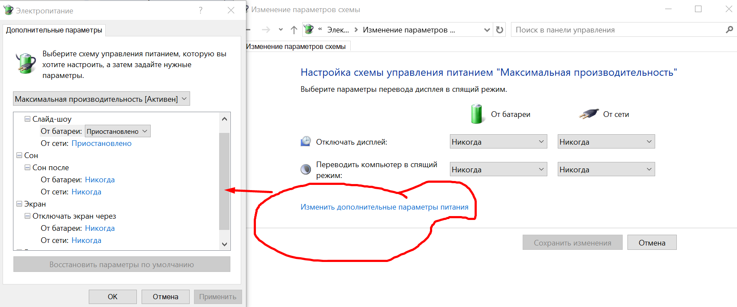The width and height of the screenshot is (737, 307).
Task: Click Изменение параметров breadcrumb item
Action: point(409,30)
